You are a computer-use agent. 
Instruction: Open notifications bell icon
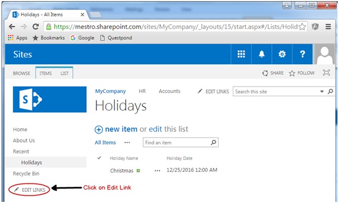pyautogui.click(x=262, y=54)
